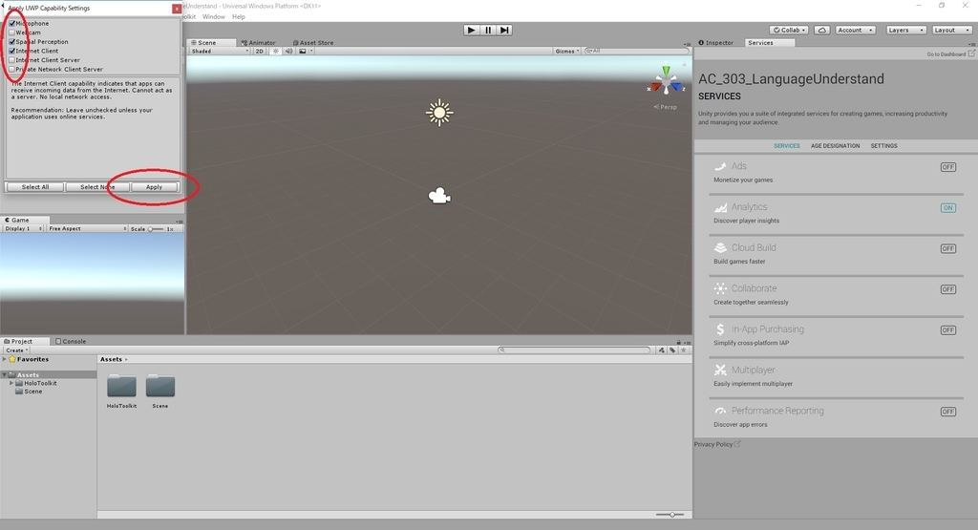Check the Webcam capability
This screenshot has width=978, height=530.
coord(11,32)
